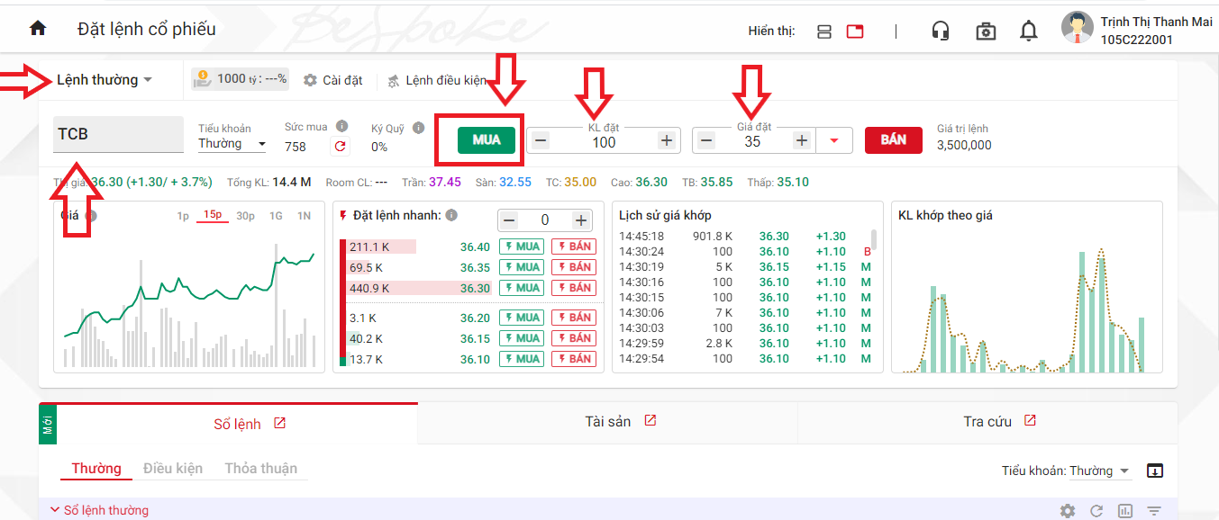Click the Lịch sử giá khớp scrollbar
The image size is (1219, 520).
point(874,238)
